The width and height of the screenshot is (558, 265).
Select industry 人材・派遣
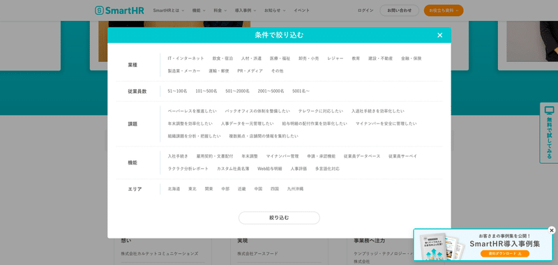point(251,59)
